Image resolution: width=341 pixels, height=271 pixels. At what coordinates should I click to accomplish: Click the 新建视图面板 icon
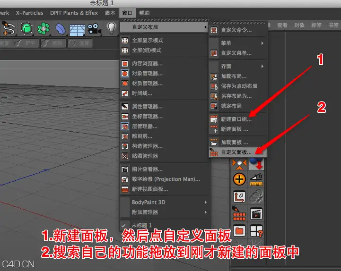coord(125,189)
